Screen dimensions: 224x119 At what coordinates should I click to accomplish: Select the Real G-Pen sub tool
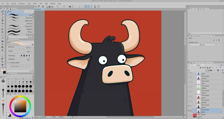[20, 18]
